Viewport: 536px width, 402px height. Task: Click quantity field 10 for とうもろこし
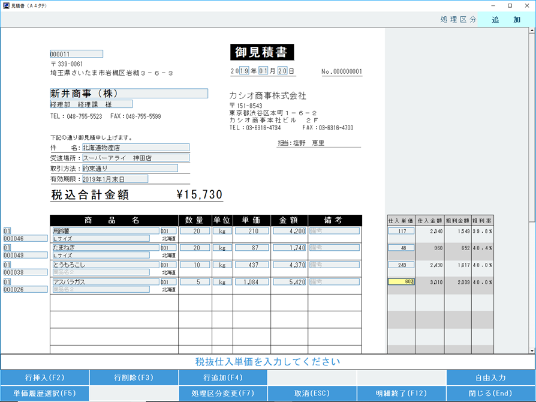pos(195,265)
